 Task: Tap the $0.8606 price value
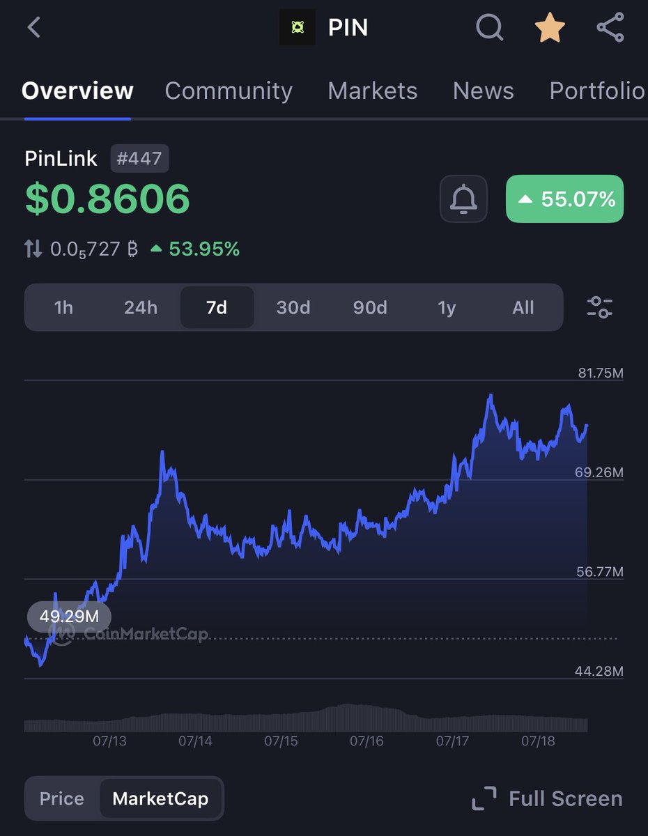(107, 199)
